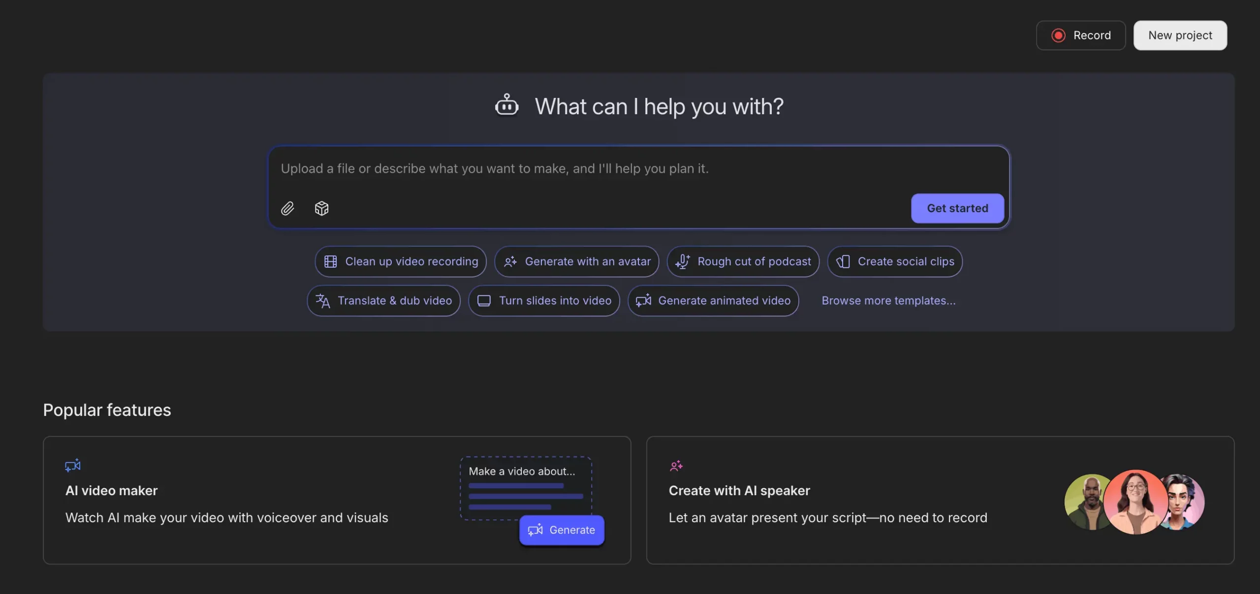Choose Generate with an avatar option

[x=577, y=261]
